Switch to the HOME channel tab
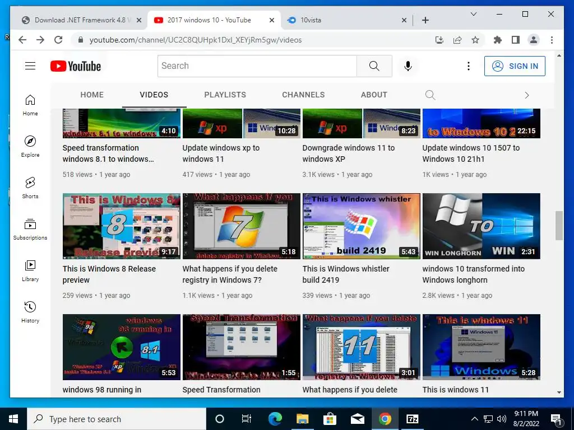Viewport: 574px width, 430px height. [x=92, y=95]
